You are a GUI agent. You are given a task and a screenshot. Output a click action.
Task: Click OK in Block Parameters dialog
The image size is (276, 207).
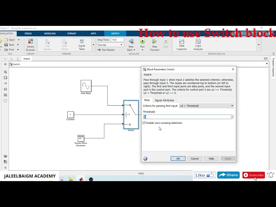pyautogui.click(x=178, y=158)
